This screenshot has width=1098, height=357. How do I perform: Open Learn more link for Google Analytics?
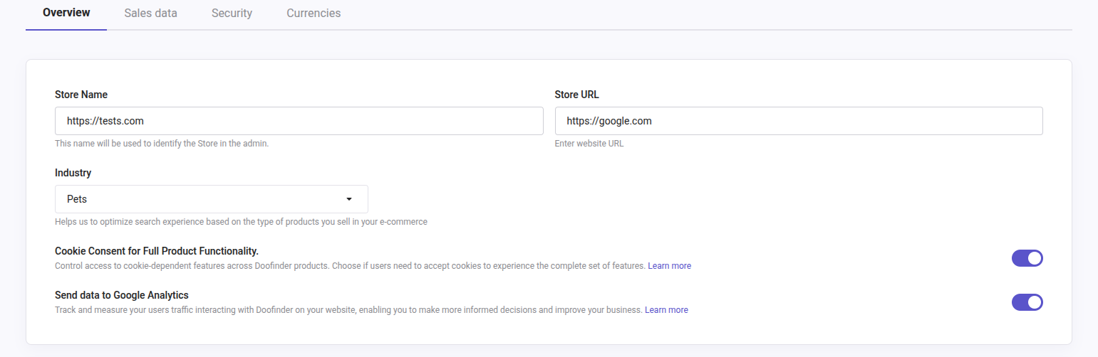coord(666,310)
